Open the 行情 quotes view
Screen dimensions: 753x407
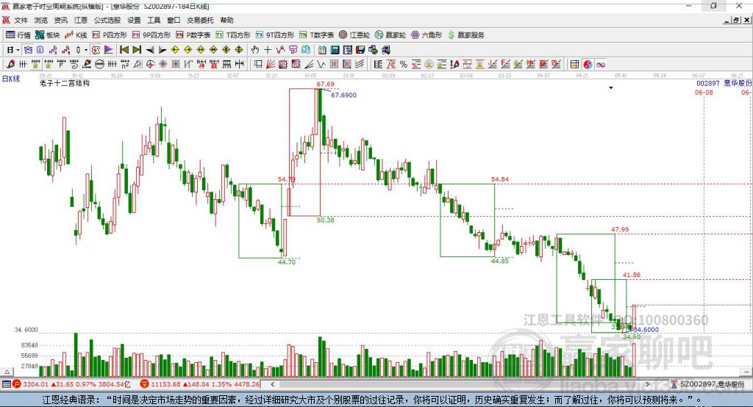18,35
